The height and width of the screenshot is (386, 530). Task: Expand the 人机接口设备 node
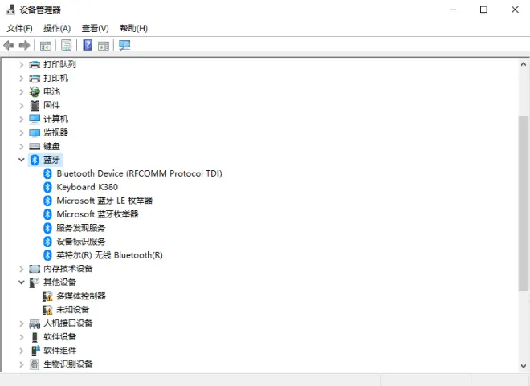tap(22, 323)
